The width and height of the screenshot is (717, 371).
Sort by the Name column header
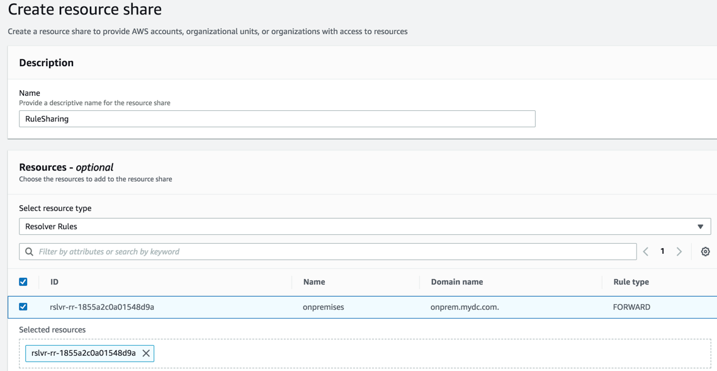(314, 282)
